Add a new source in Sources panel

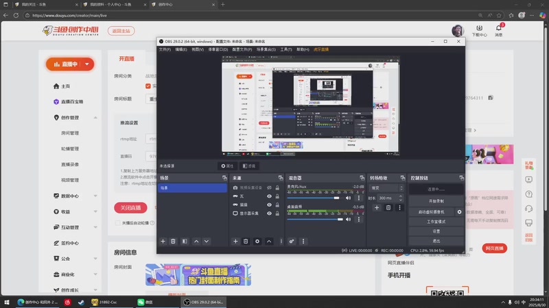235,242
